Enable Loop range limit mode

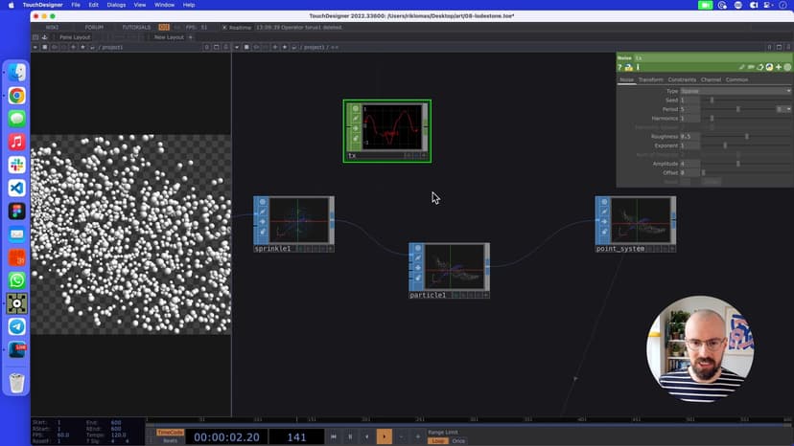[437, 441]
